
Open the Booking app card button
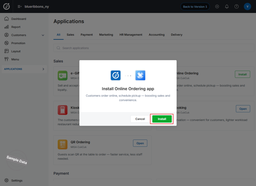243,109
